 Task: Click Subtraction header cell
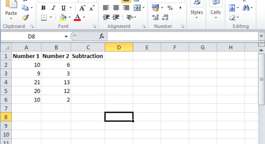(88, 56)
